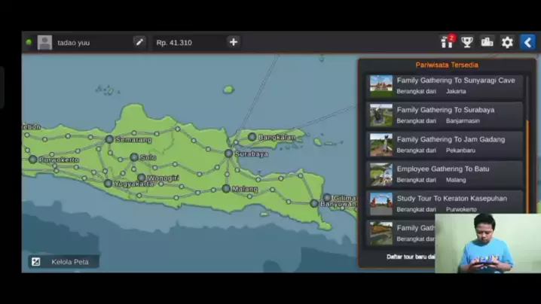
Task: Select Family Gathering To Sunyaragi Cave tour
Action: [456, 86]
